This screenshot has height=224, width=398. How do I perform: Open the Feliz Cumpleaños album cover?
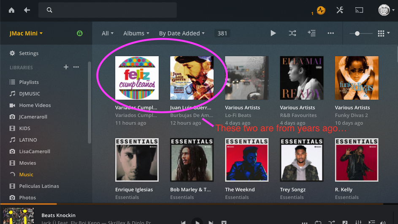point(137,78)
